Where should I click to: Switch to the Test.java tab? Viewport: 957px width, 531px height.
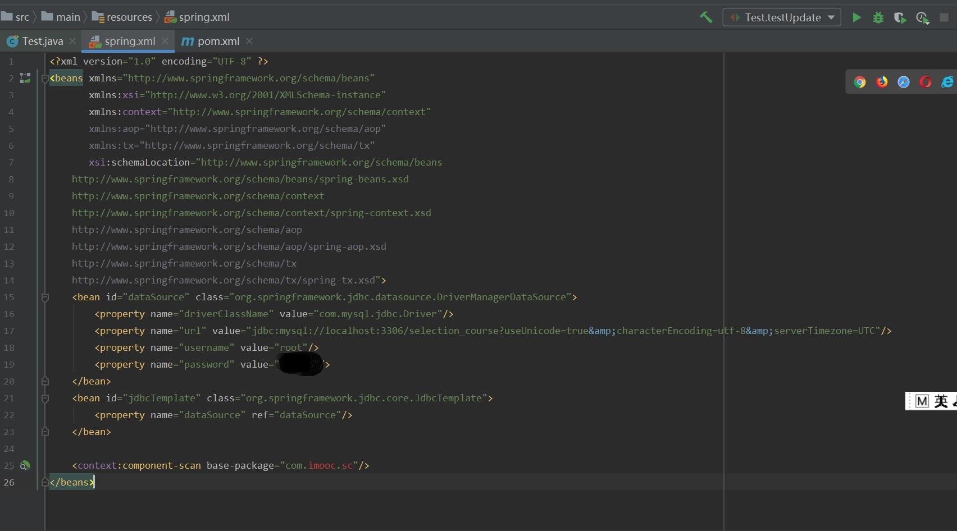tap(42, 41)
